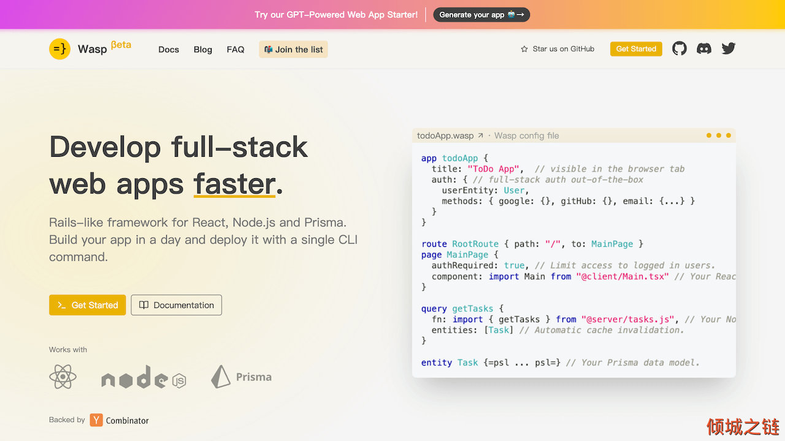This screenshot has width=785, height=441.
Task: Open the FAQ menu item
Action: 235,50
